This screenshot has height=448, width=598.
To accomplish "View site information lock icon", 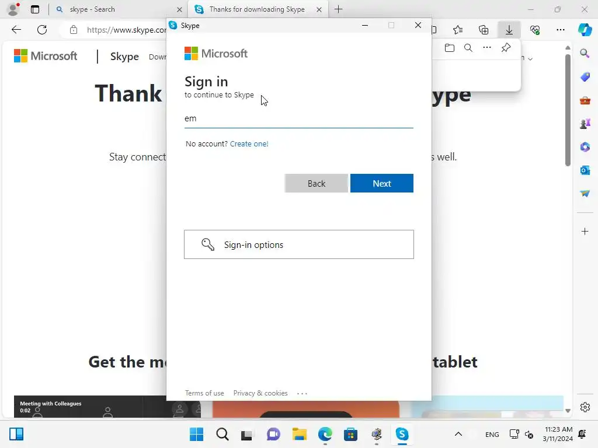I will tap(74, 30).
